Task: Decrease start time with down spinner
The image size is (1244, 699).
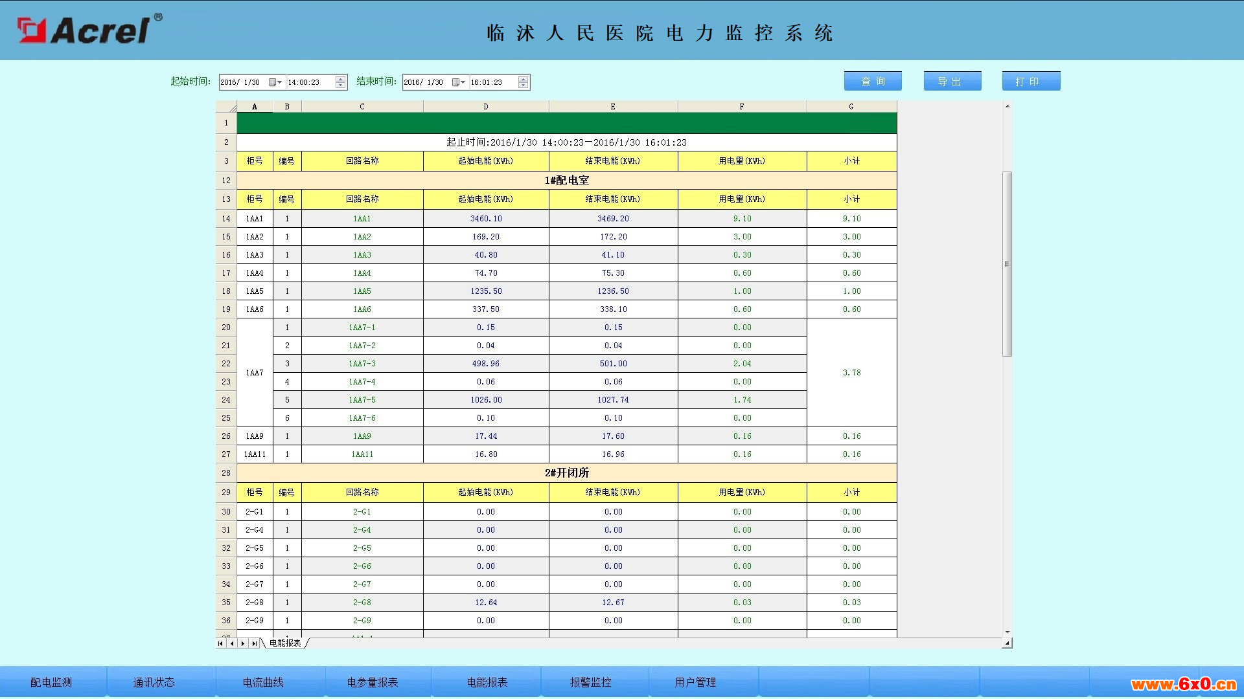Action: pyautogui.click(x=341, y=85)
